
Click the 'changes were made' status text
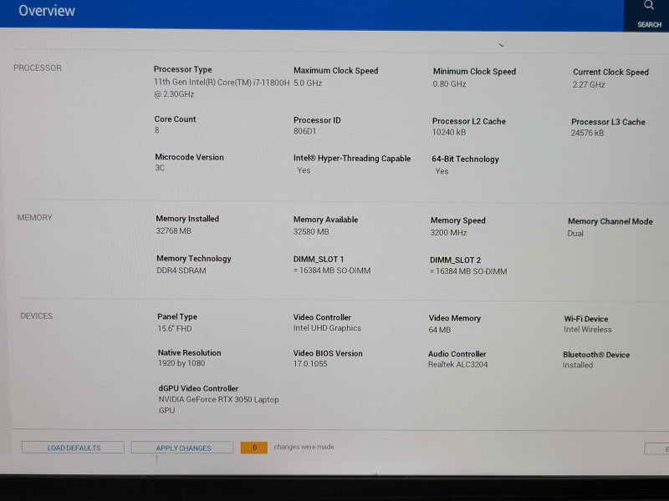(x=304, y=447)
